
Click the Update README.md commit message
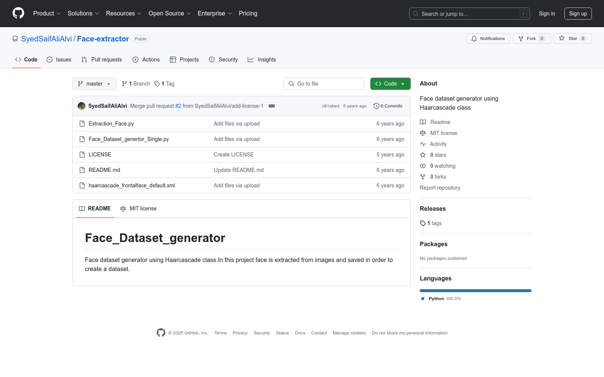[239, 170]
